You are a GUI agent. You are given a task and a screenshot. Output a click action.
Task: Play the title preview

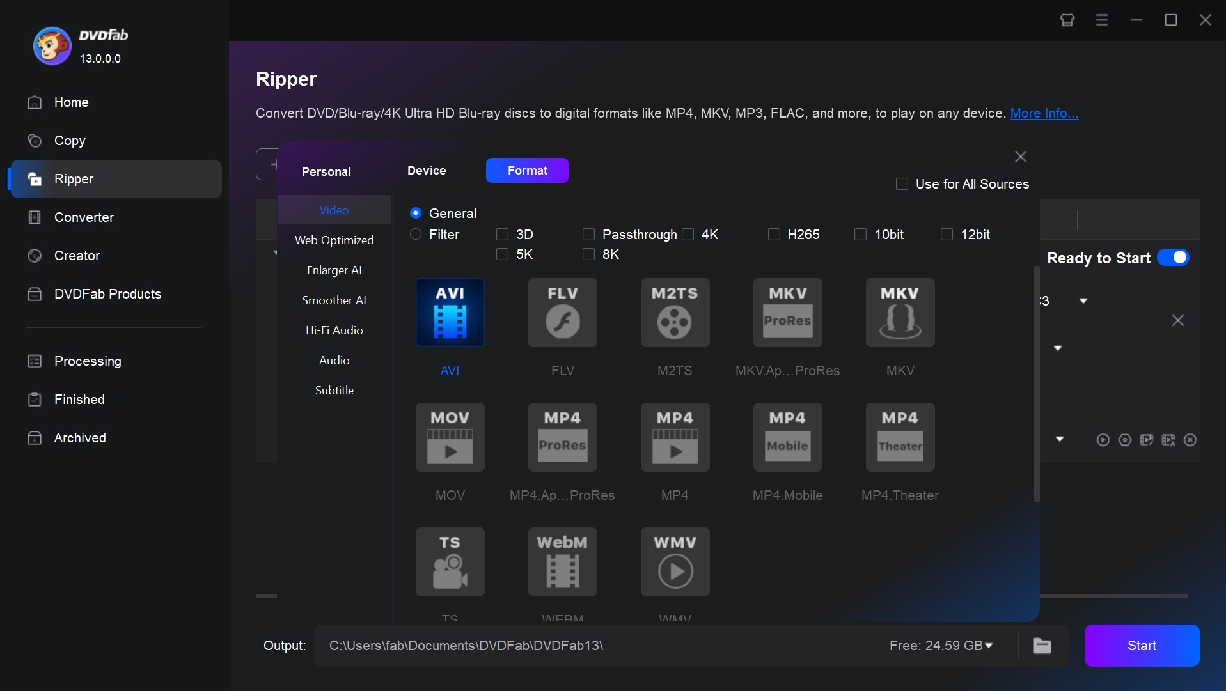1103,440
